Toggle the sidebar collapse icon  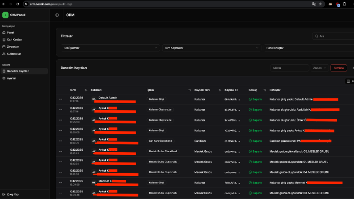point(57,15)
